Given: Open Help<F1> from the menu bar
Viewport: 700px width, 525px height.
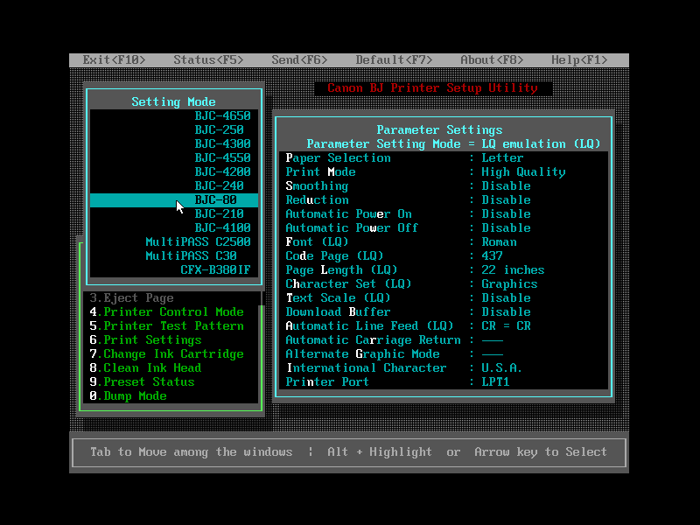Looking at the screenshot, I should click(x=579, y=60).
